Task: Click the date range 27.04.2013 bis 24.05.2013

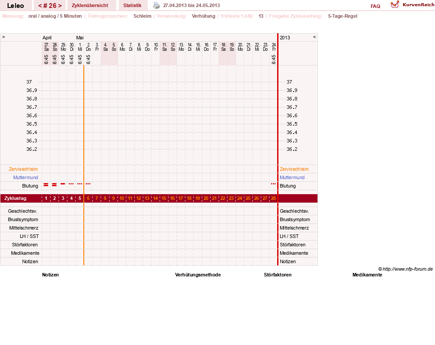Action: point(192,5)
